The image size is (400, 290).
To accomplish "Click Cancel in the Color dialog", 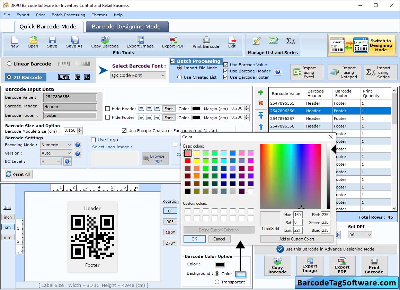I will 219,239.
